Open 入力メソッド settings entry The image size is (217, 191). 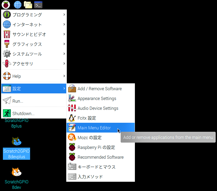tap(101, 176)
